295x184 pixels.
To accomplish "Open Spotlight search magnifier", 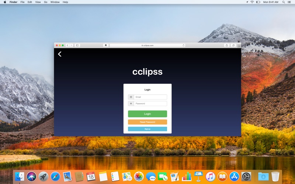I will tap(283, 2).
